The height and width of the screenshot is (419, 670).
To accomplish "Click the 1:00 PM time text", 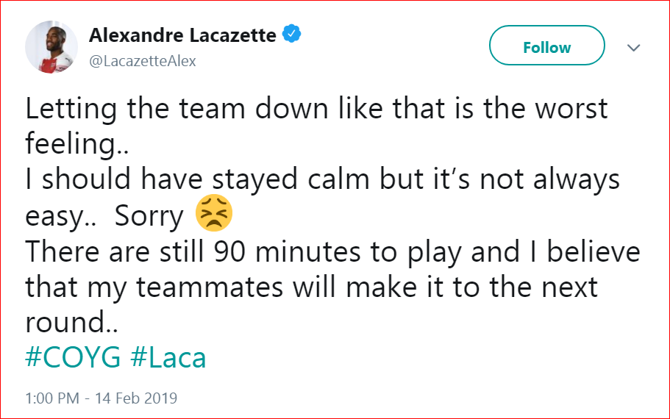I will click(51, 398).
